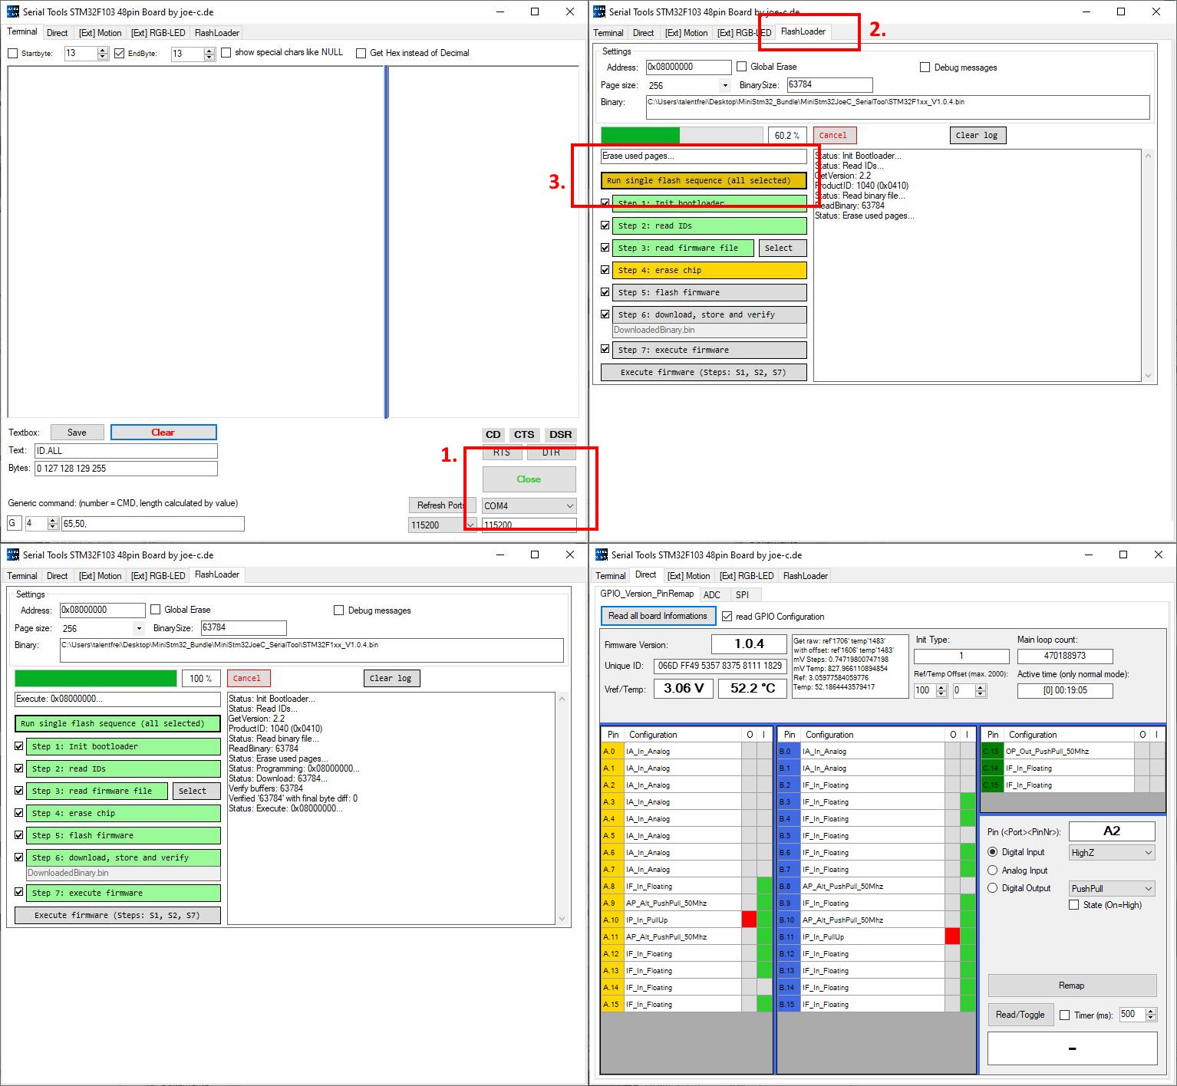The image size is (1177, 1086).
Task: Switch to the ADC sub-tab
Action: click(712, 595)
